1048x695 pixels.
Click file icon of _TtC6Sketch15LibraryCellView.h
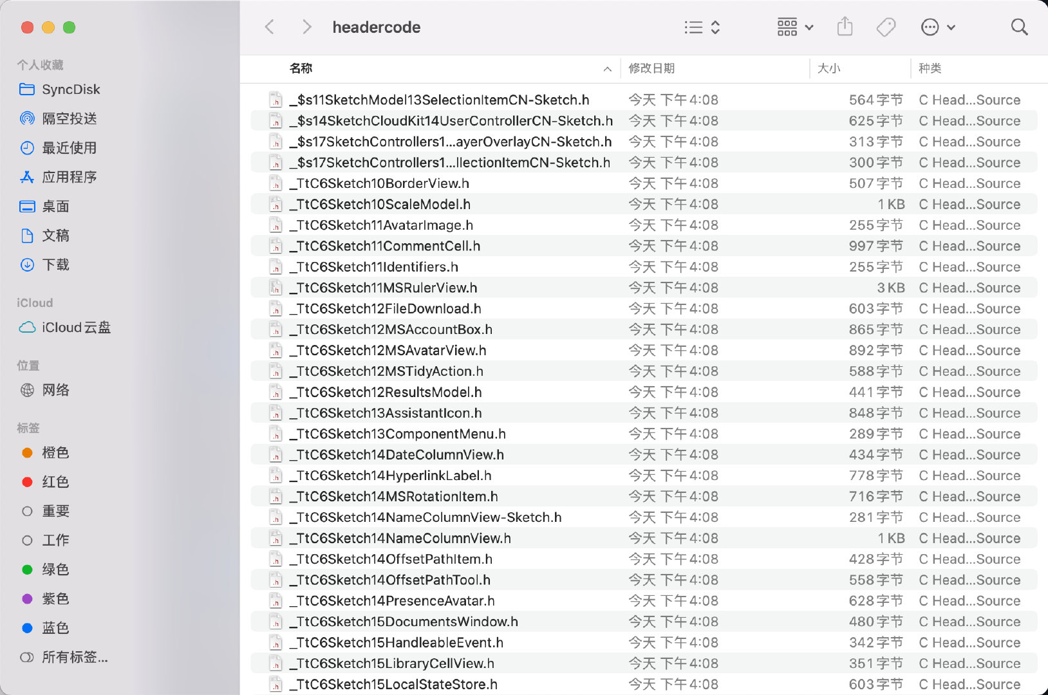point(276,663)
